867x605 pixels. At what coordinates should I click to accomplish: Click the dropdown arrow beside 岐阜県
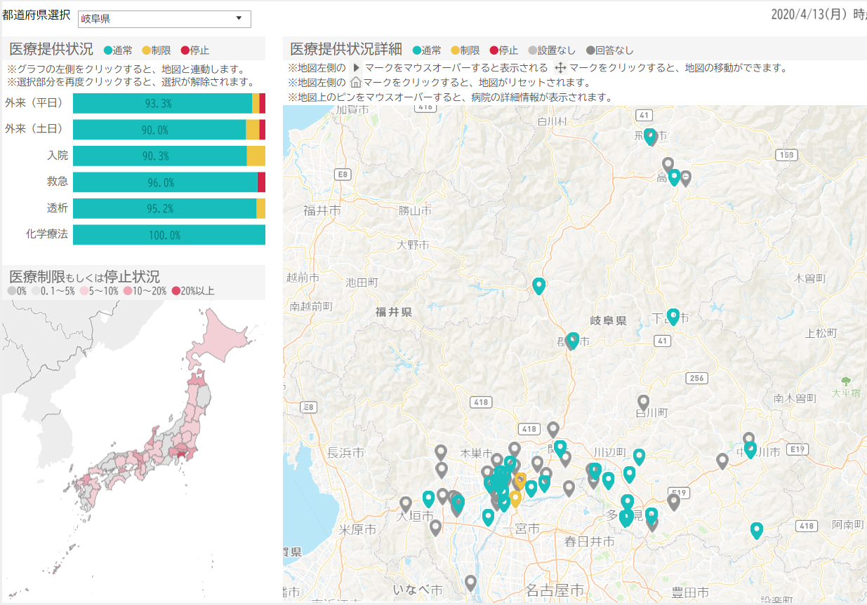[239, 18]
